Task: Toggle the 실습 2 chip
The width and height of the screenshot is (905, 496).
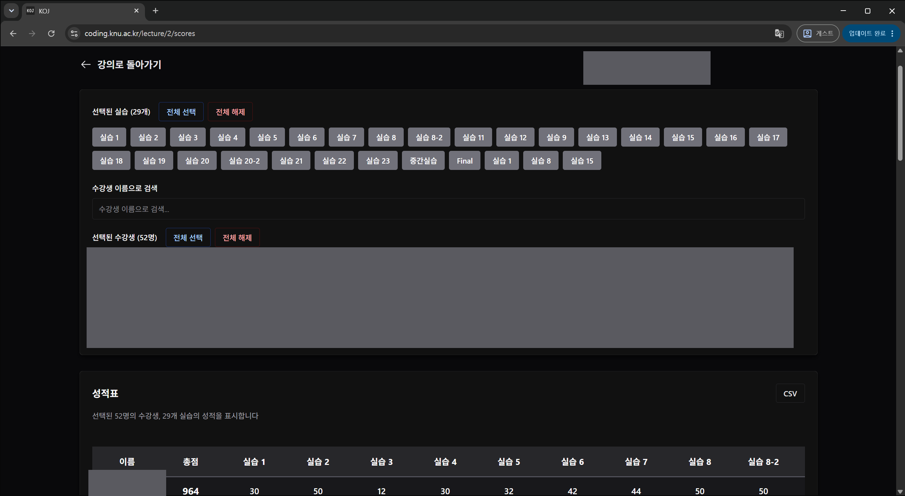Action: [148, 137]
